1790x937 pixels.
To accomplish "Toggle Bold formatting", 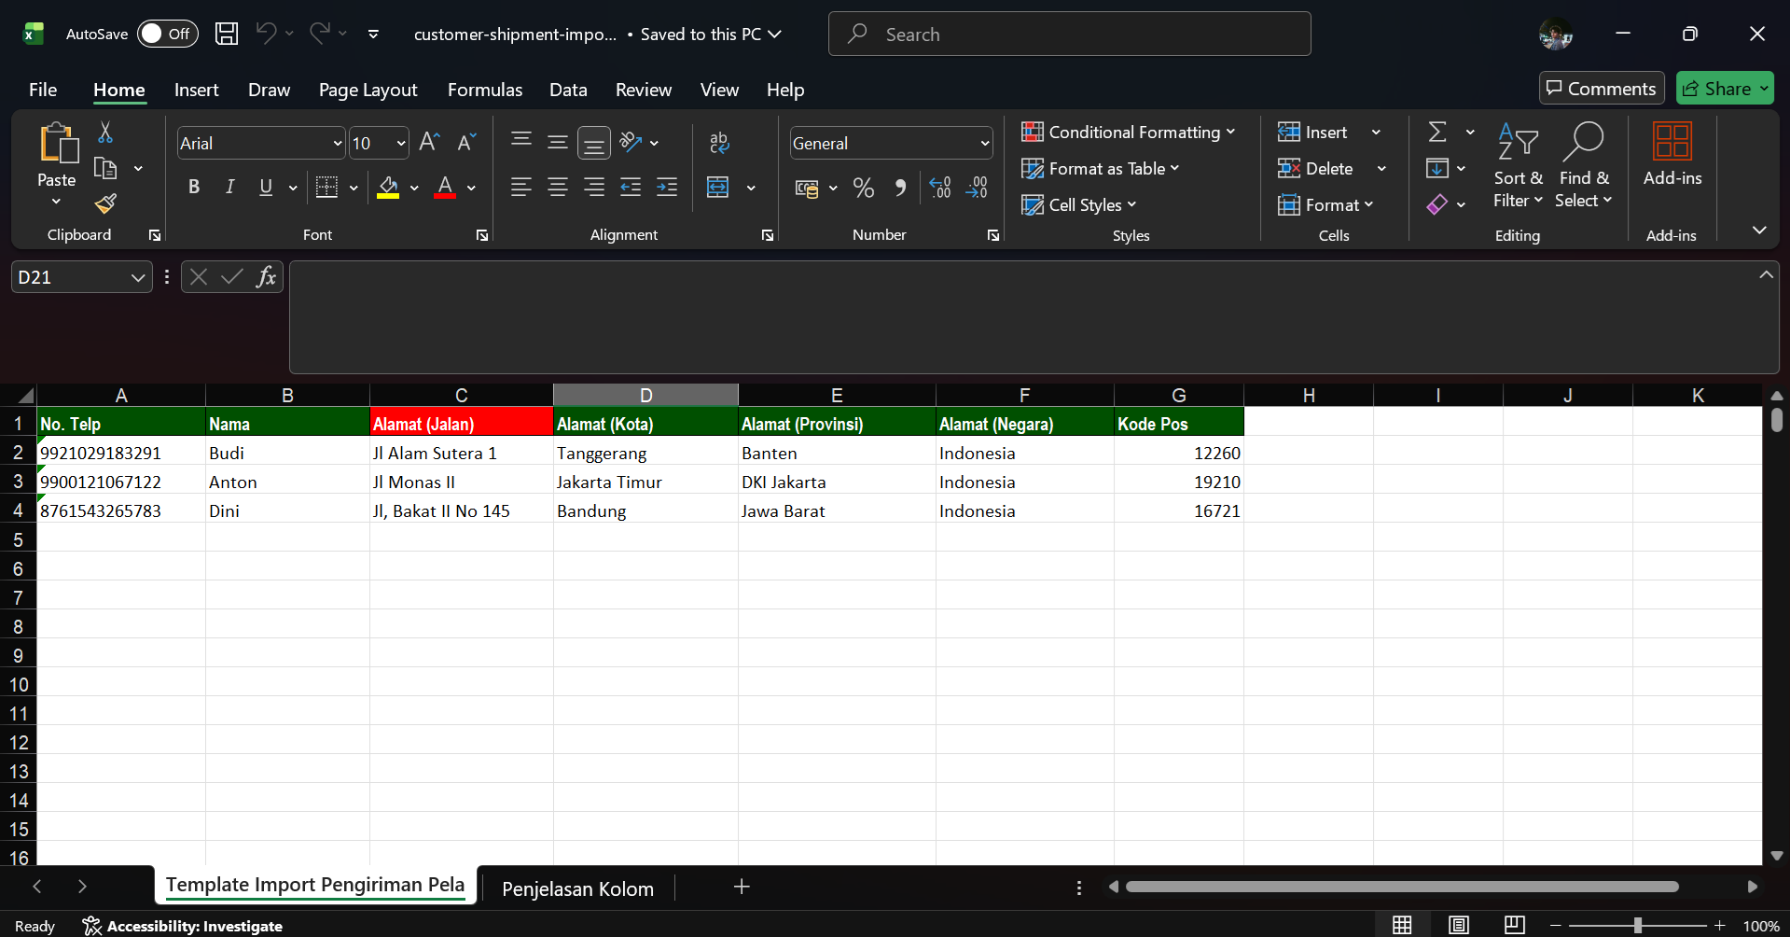I will pyautogui.click(x=194, y=188).
